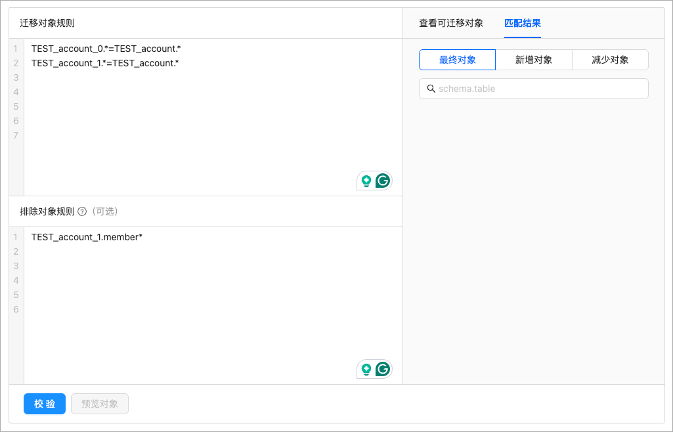673x432 pixels.
Task: Switch to the 匹配结果 tab
Action: coord(523,24)
